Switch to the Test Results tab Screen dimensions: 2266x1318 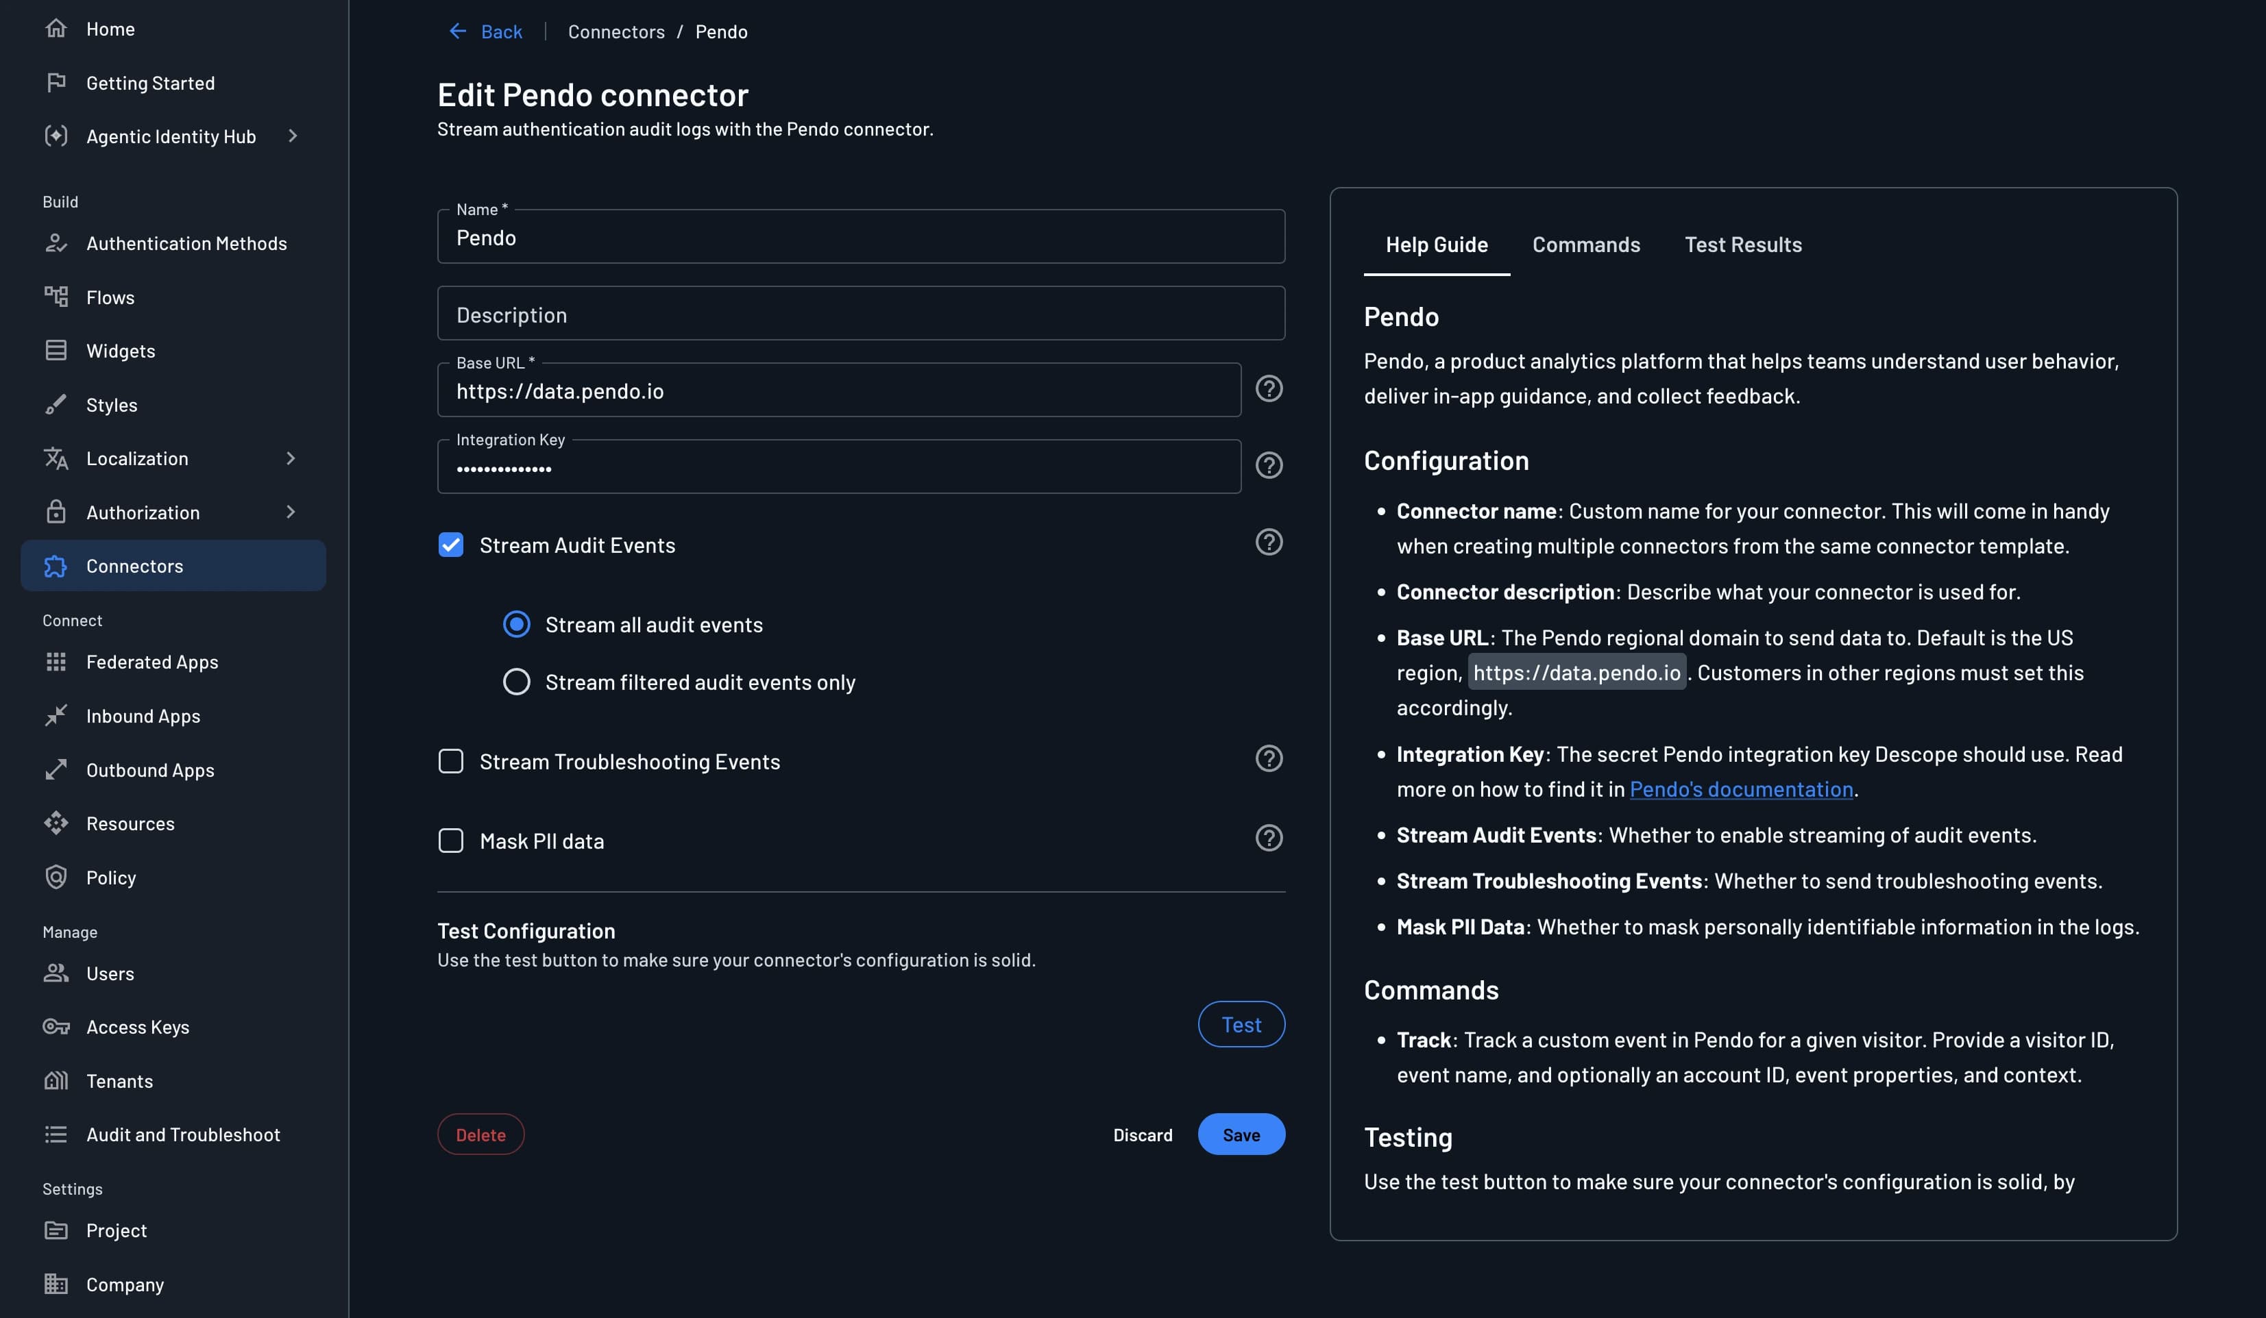tap(1742, 245)
